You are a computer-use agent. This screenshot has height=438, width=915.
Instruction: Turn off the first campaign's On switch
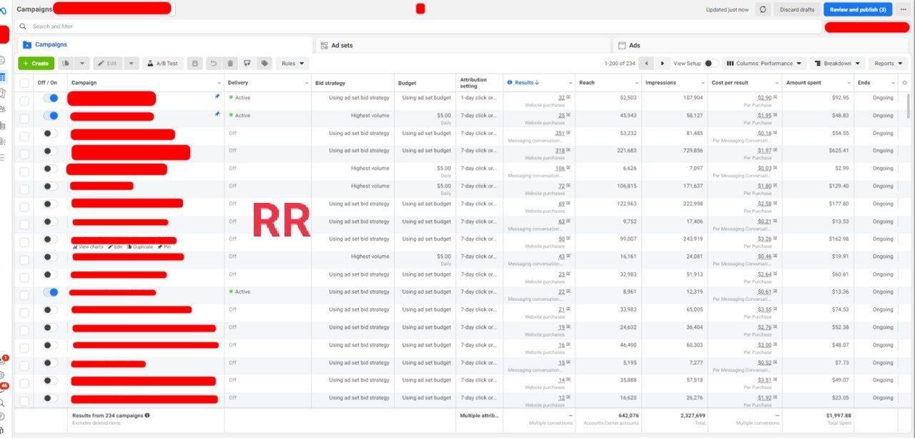[51, 98]
